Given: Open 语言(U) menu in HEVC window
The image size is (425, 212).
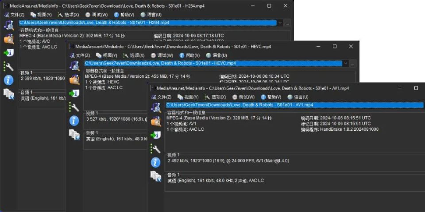Looking at the screenshot, I should [216, 56].
